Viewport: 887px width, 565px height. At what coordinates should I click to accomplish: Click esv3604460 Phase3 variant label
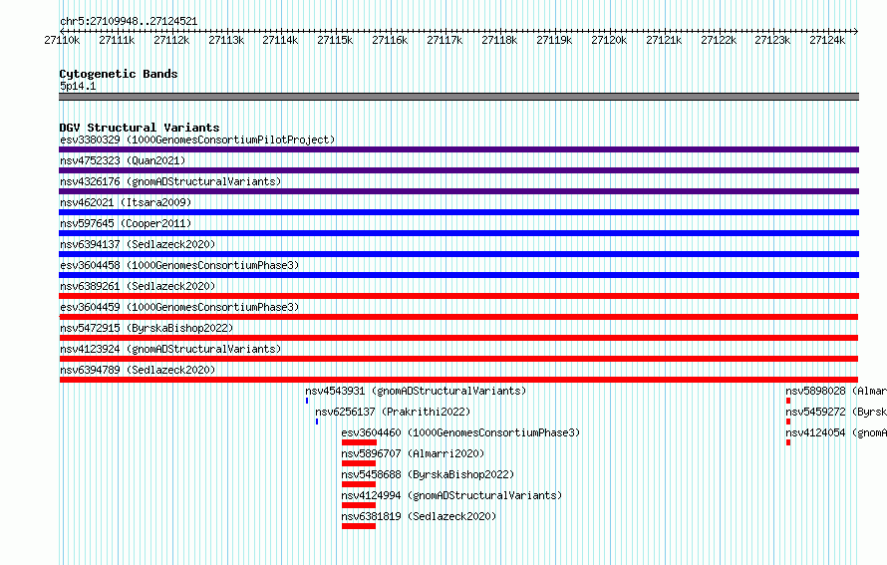[460, 432]
